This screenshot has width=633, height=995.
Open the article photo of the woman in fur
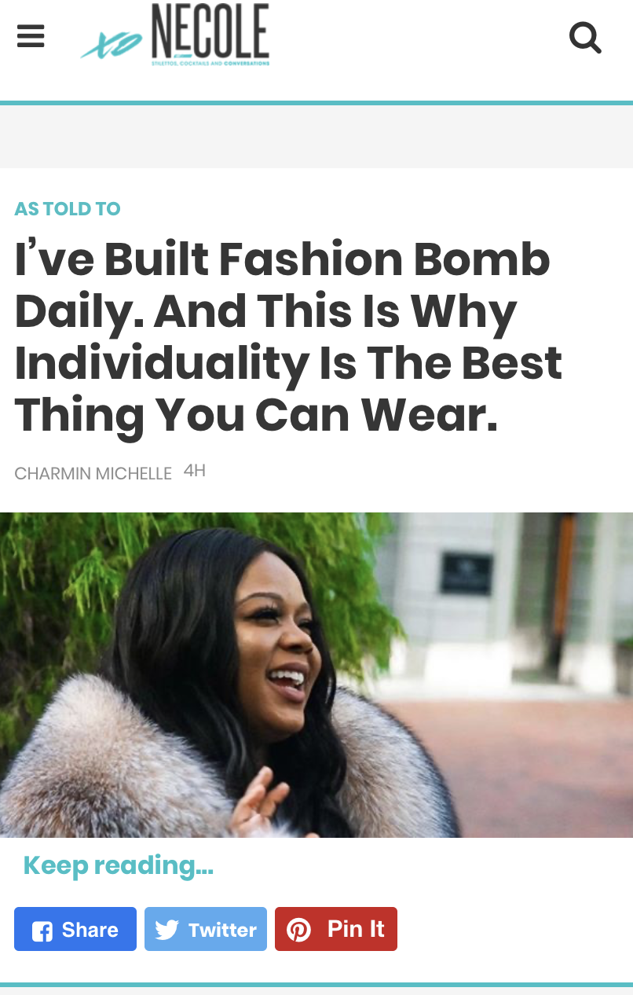(x=316, y=675)
